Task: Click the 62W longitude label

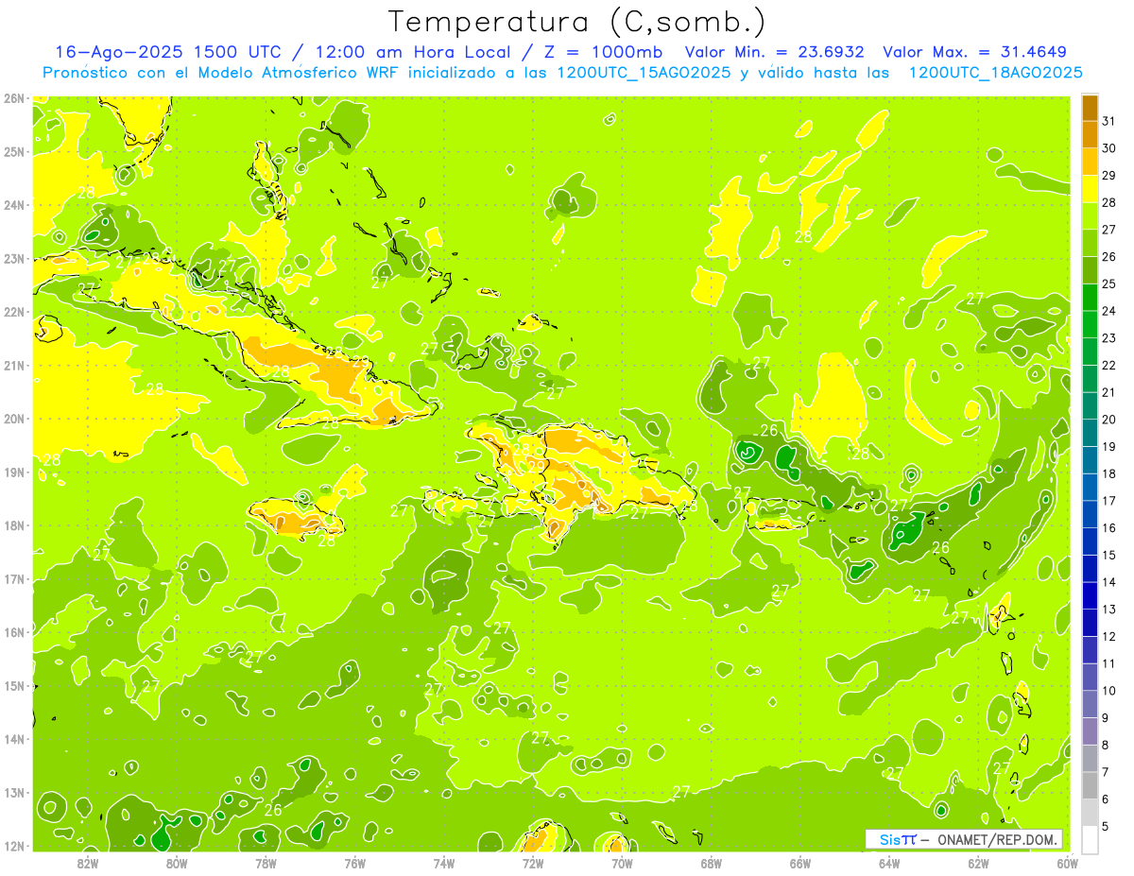Action: [979, 863]
